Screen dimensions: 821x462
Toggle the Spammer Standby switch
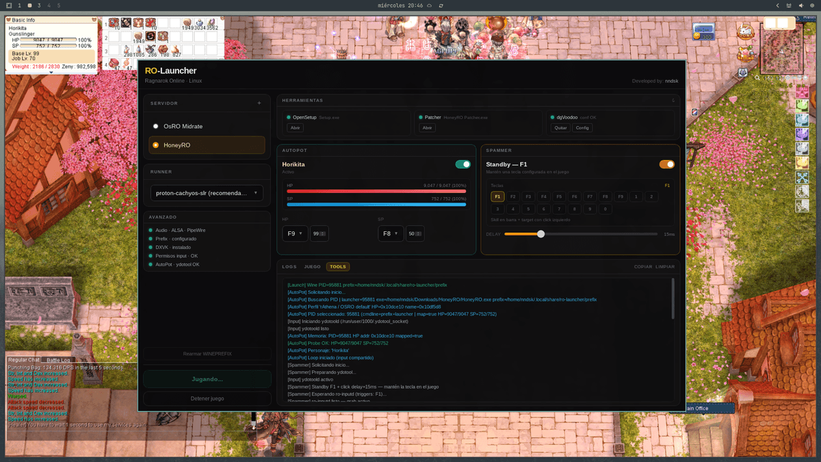[x=666, y=164]
